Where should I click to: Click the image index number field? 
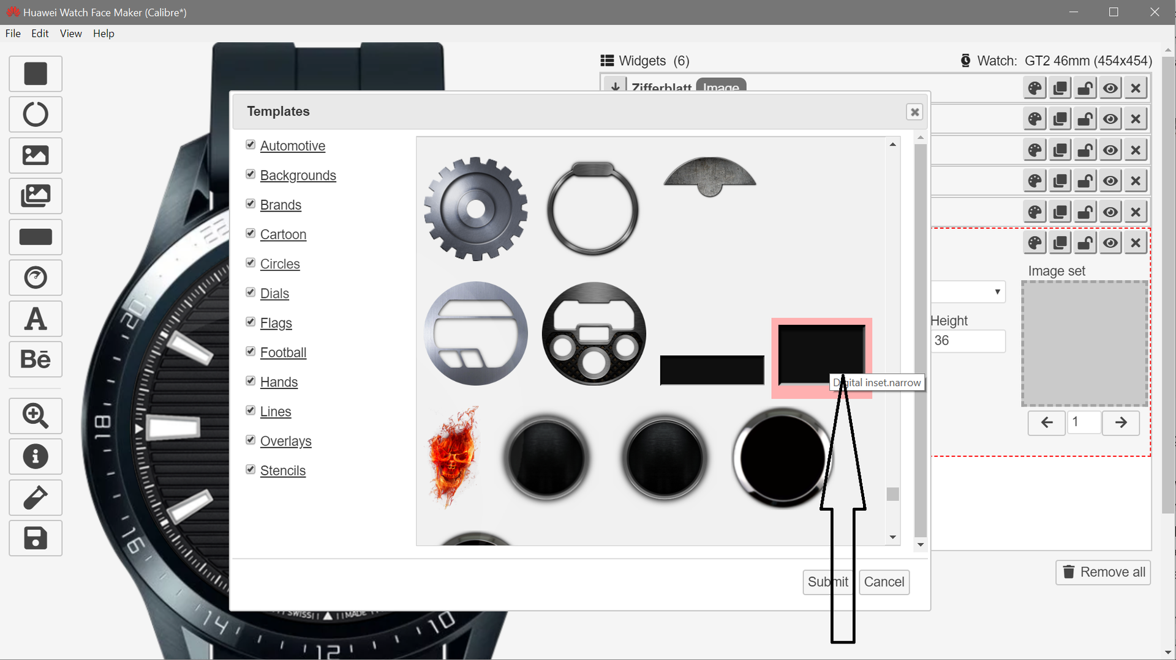1084,423
